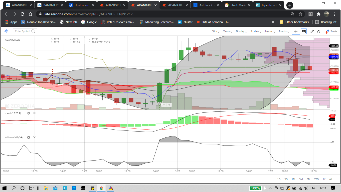Viewport: 341px width, 192px height.
Task: Switch to the Astute browser tab
Action: pos(206,5)
